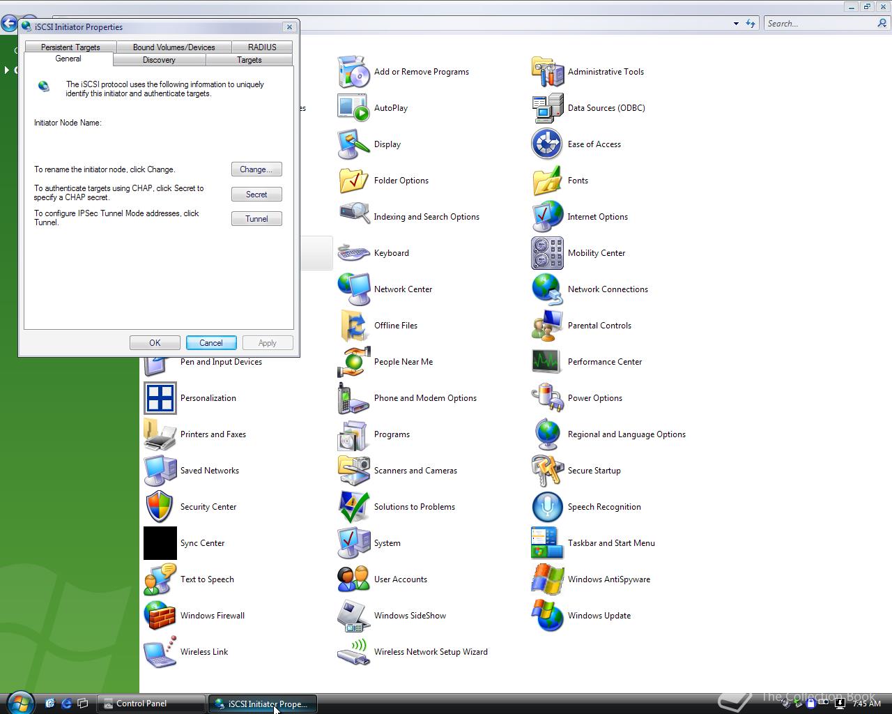Open the Solutions to Problems icon
The height and width of the screenshot is (714, 892).
click(x=354, y=507)
